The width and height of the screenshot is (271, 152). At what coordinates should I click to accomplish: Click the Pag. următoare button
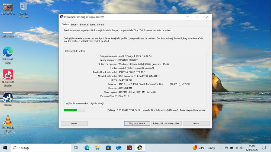point(137,124)
